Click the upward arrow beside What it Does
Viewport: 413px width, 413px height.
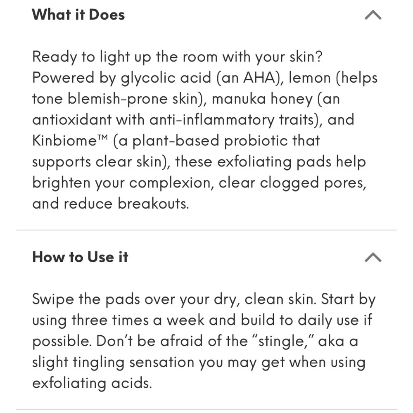pyautogui.click(x=374, y=14)
